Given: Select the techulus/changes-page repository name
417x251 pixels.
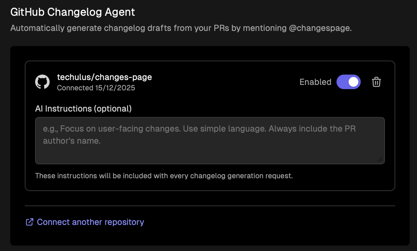Looking at the screenshot, I should (104, 77).
